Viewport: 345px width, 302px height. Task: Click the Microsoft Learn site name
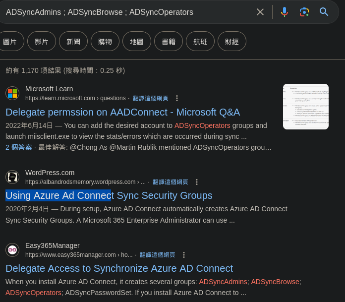tap(49, 89)
